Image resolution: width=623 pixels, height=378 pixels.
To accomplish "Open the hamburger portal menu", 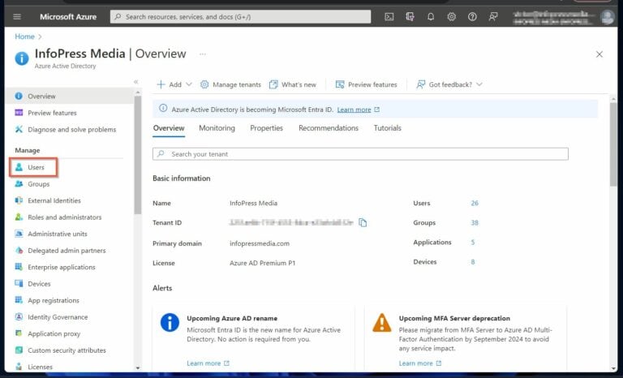I will click(17, 17).
